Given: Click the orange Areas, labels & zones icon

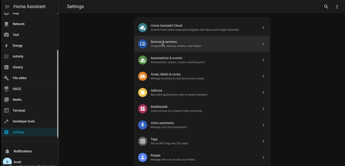Looking at the screenshot, I should tap(142, 76).
